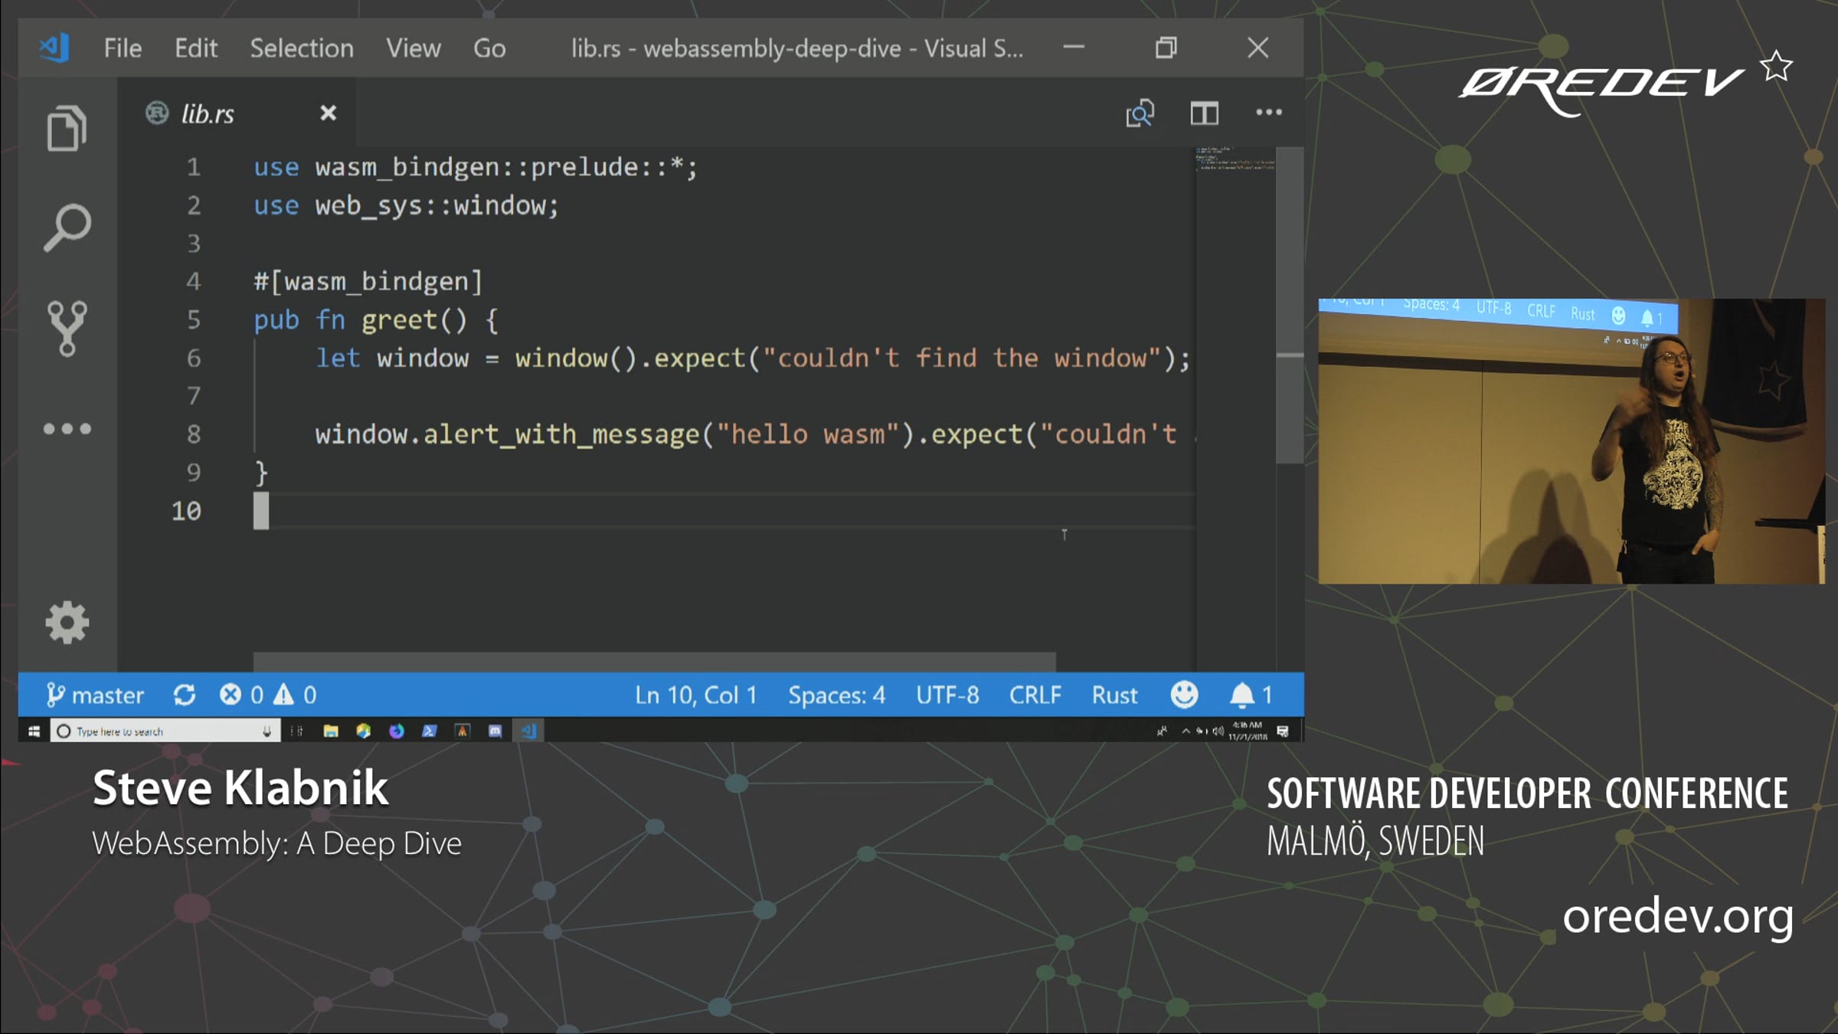
Task: Click the master branch indicator
Action: click(95, 695)
